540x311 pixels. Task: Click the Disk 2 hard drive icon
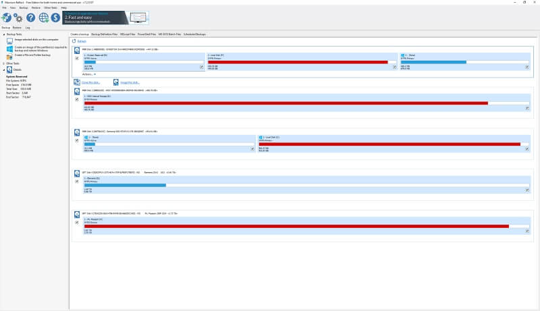point(77,91)
